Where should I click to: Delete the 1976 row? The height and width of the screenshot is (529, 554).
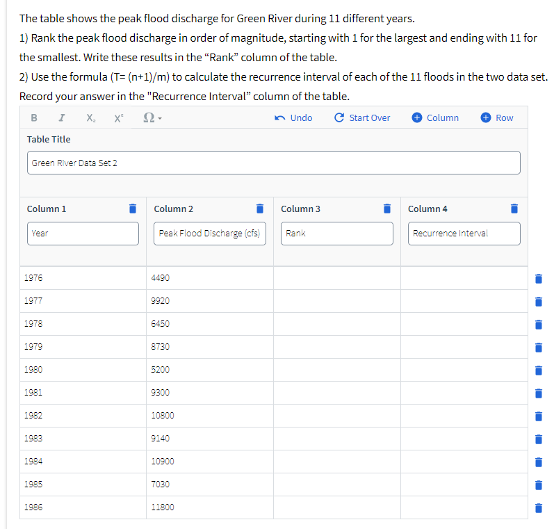539,279
